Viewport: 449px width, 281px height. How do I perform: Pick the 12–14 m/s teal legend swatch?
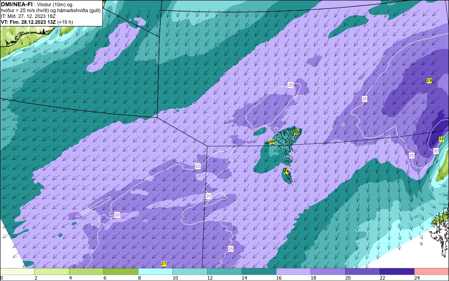(x=224, y=272)
